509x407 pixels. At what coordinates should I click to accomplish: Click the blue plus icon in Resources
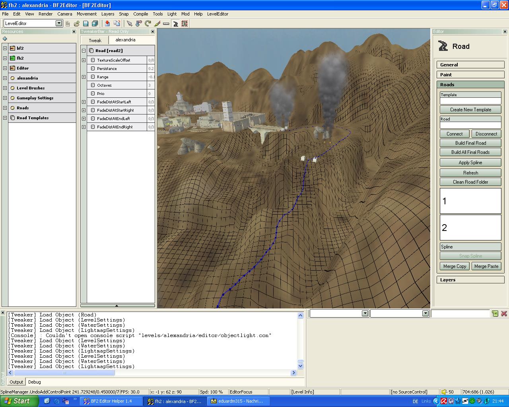pos(5,39)
